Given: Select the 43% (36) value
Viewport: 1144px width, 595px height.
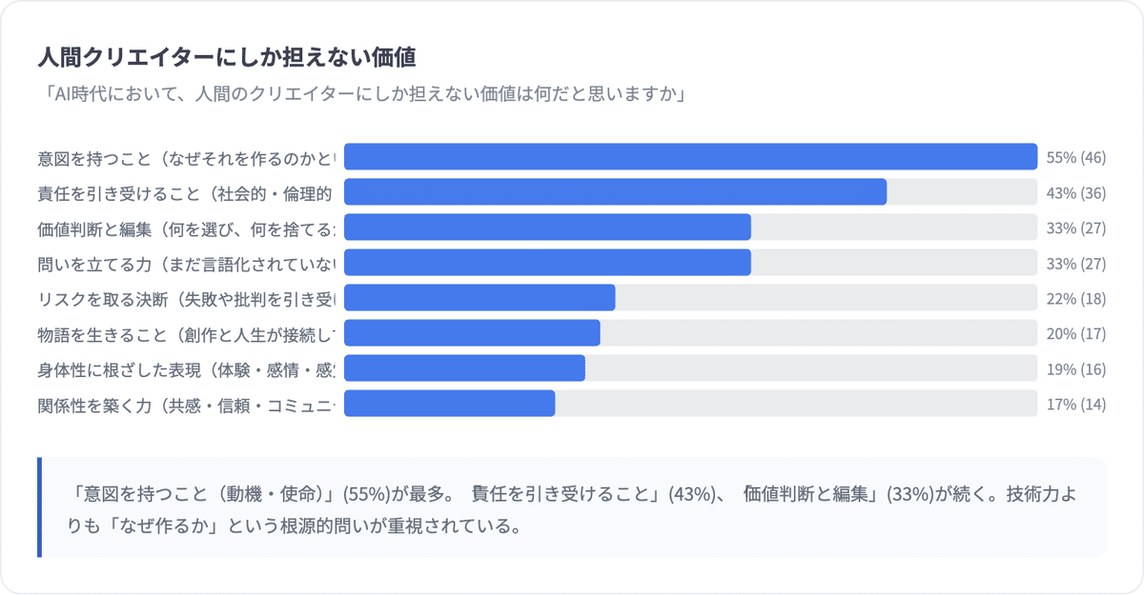Looking at the screenshot, I should [1075, 192].
